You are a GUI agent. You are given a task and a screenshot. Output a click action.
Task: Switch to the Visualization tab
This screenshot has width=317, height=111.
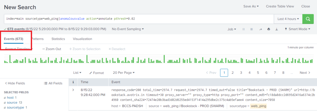pos(82,39)
